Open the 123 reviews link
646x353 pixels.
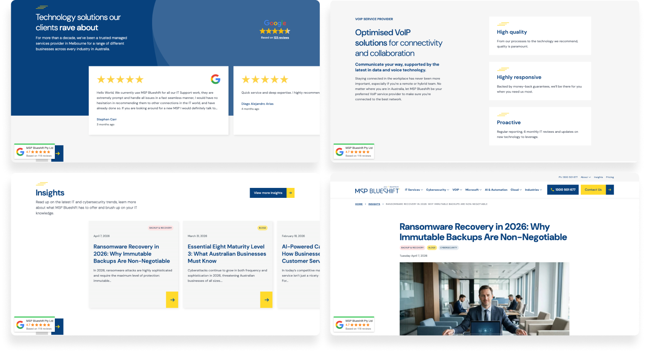pos(281,38)
